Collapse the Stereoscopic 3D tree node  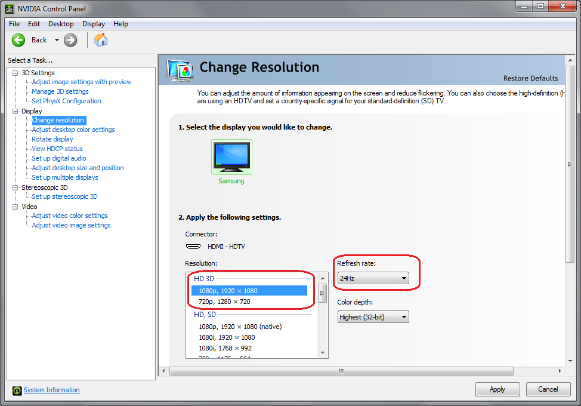[x=16, y=187]
